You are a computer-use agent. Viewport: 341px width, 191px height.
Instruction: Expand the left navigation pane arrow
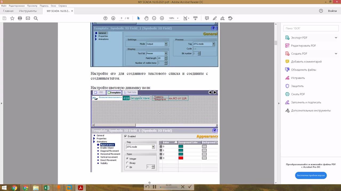(2, 103)
